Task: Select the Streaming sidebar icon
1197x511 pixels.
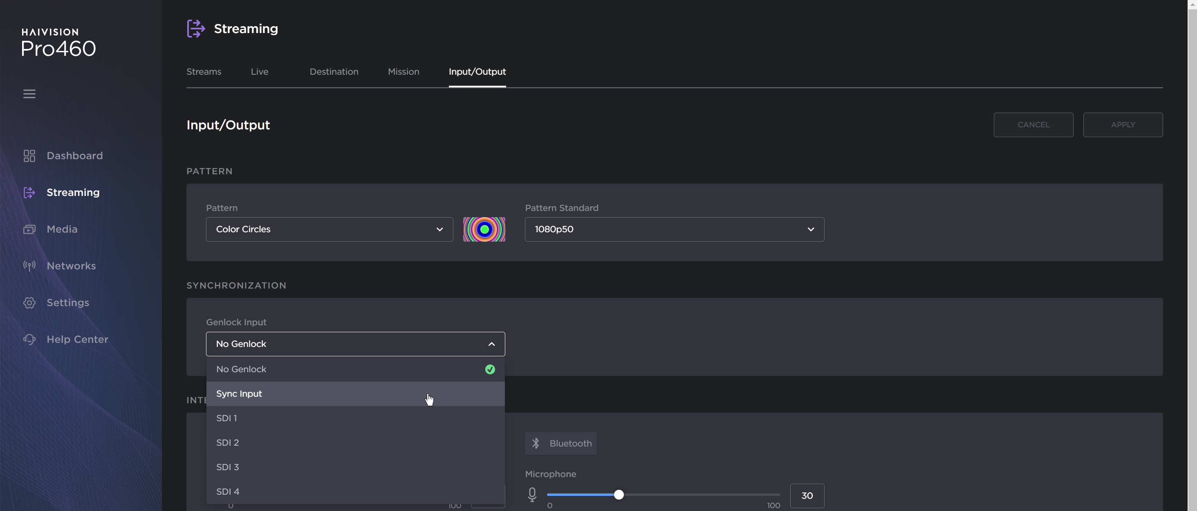Action: click(x=29, y=192)
